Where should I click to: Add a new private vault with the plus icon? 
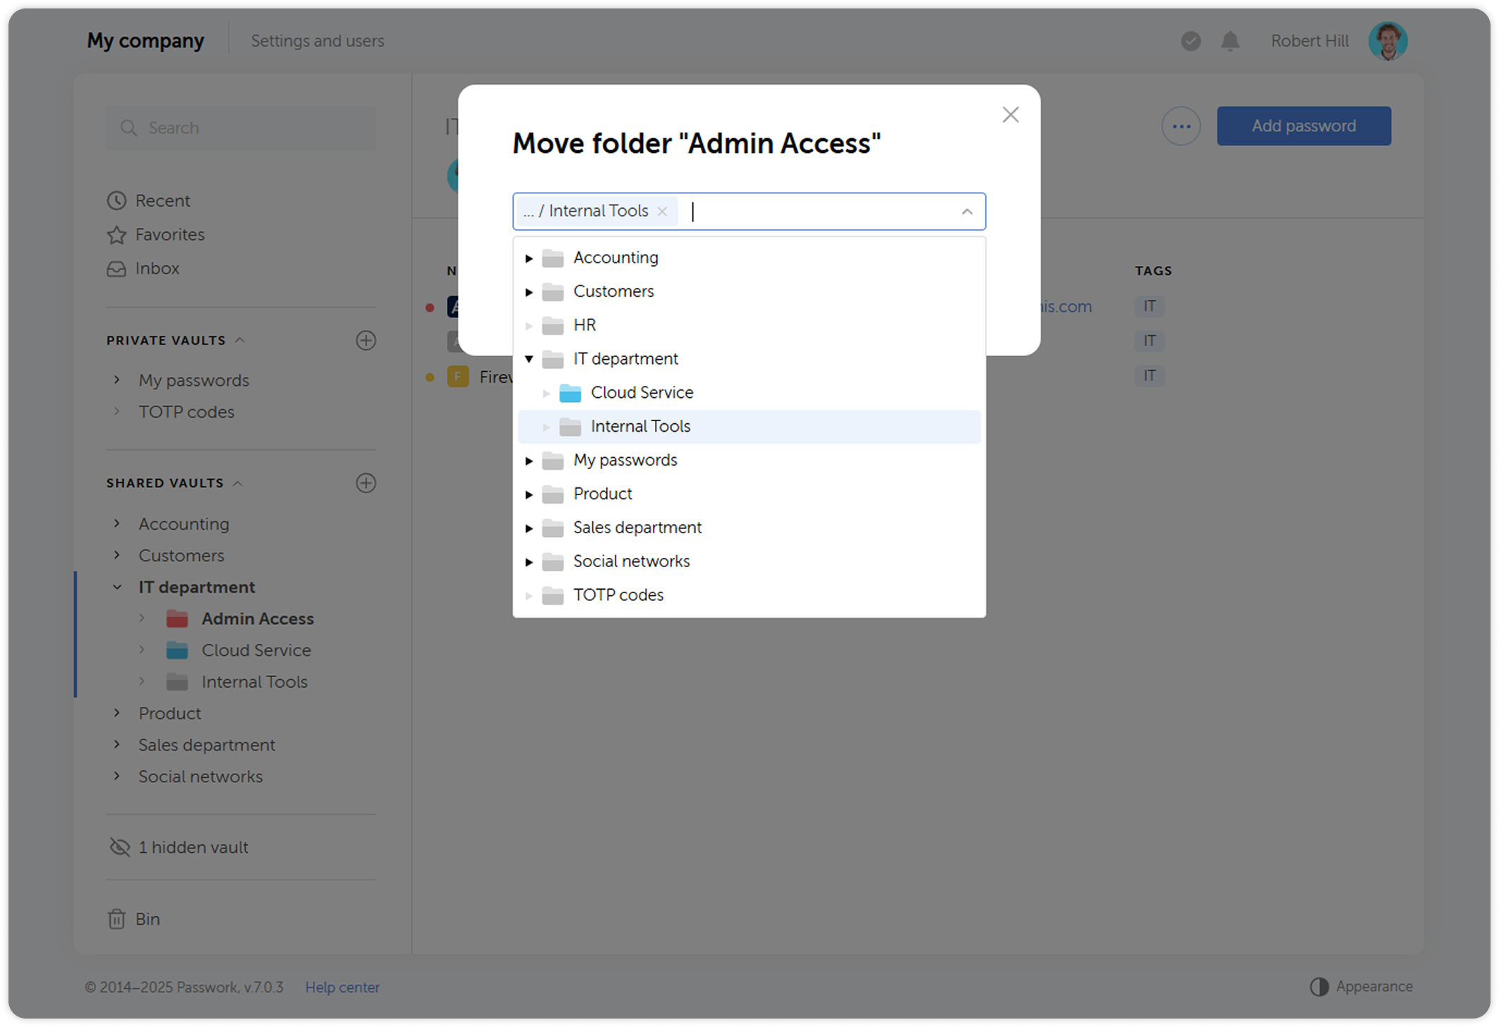(x=366, y=341)
